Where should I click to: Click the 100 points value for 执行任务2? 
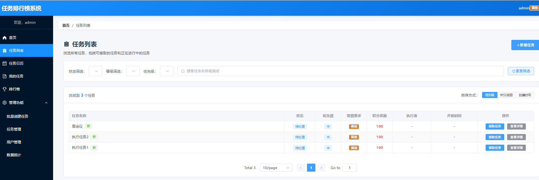pyautogui.click(x=380, y=137)
